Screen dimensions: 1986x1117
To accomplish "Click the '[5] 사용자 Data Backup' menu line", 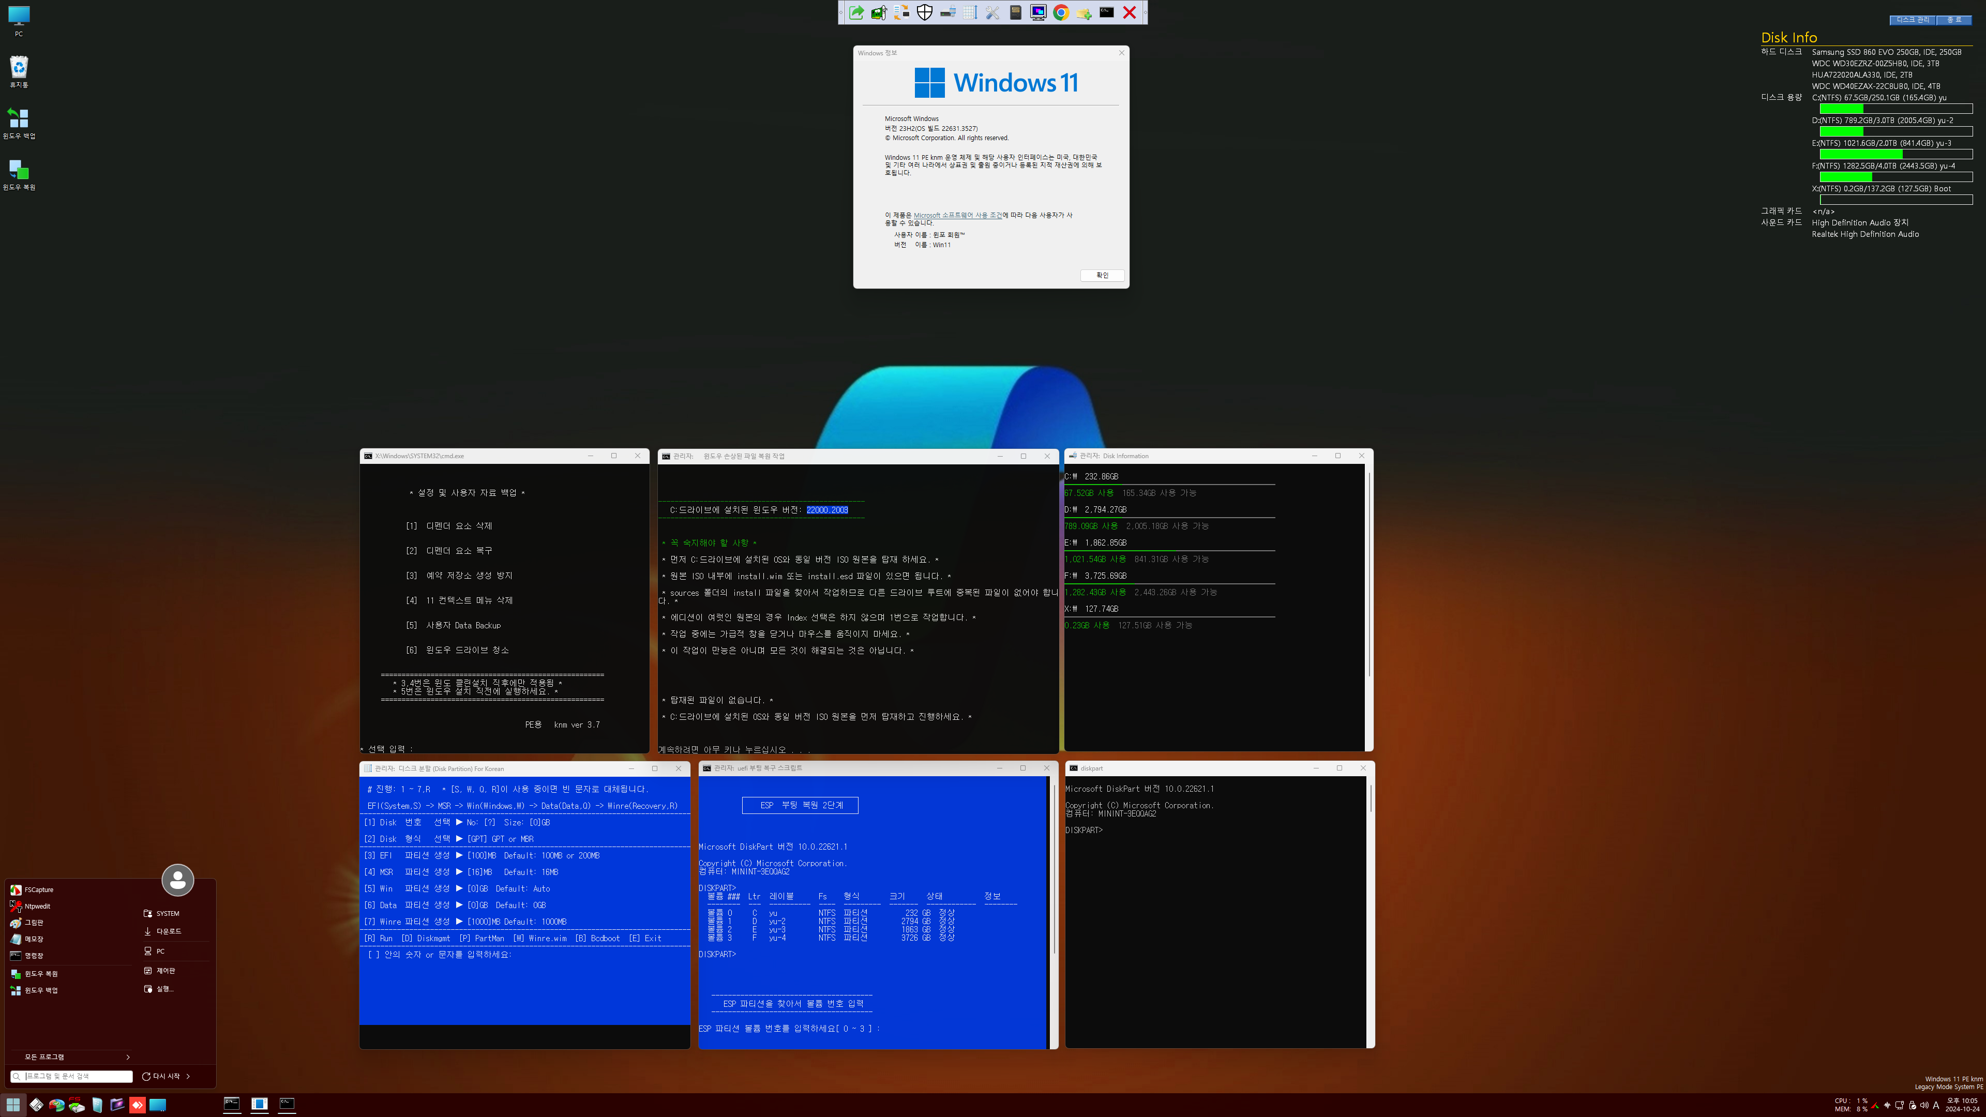I will [x=454, y=625].
